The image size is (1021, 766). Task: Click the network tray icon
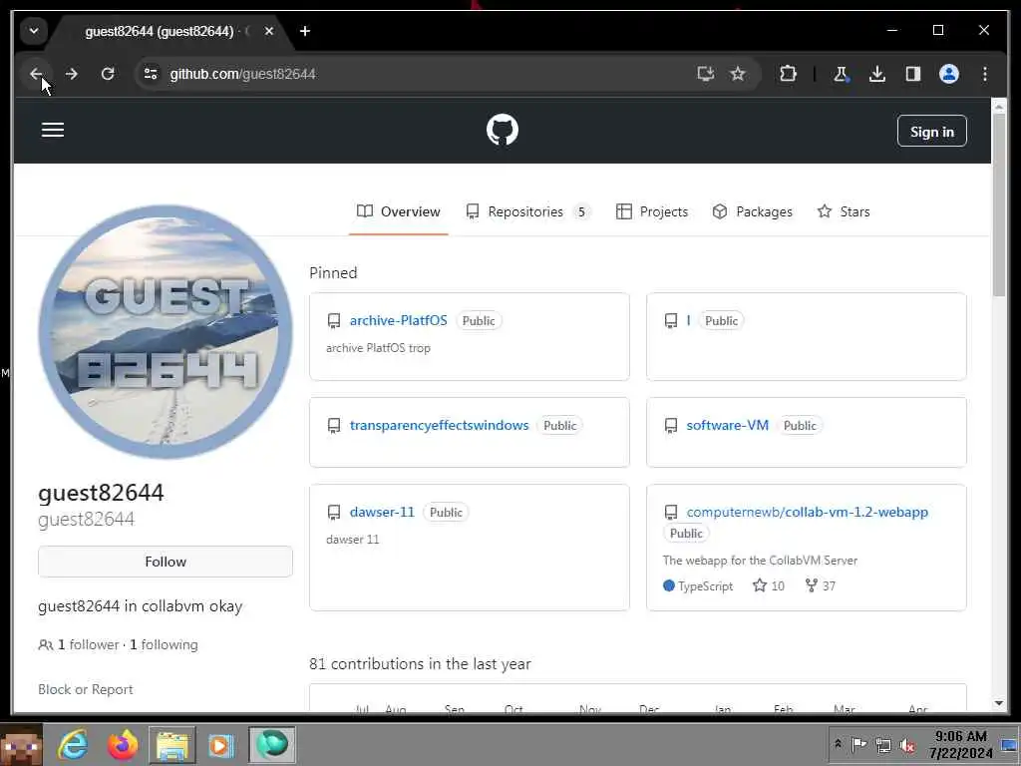[883, 744]
